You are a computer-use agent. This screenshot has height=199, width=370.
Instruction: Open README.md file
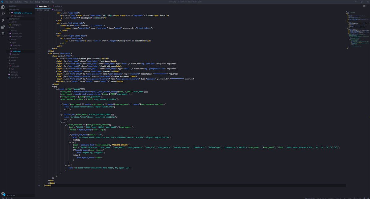point(20,78)
